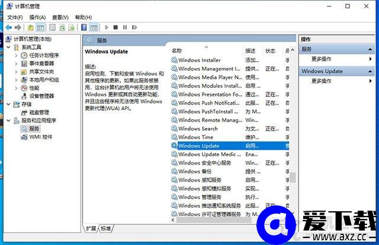379x245 pixels.
Task: Select the Windows 安全中心服务 row
Action: (230, 163)
